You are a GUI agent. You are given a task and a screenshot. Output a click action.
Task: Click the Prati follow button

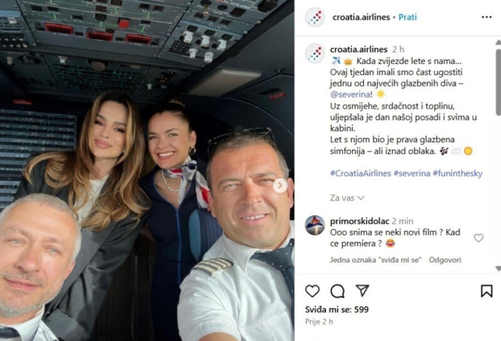[408, 17]
